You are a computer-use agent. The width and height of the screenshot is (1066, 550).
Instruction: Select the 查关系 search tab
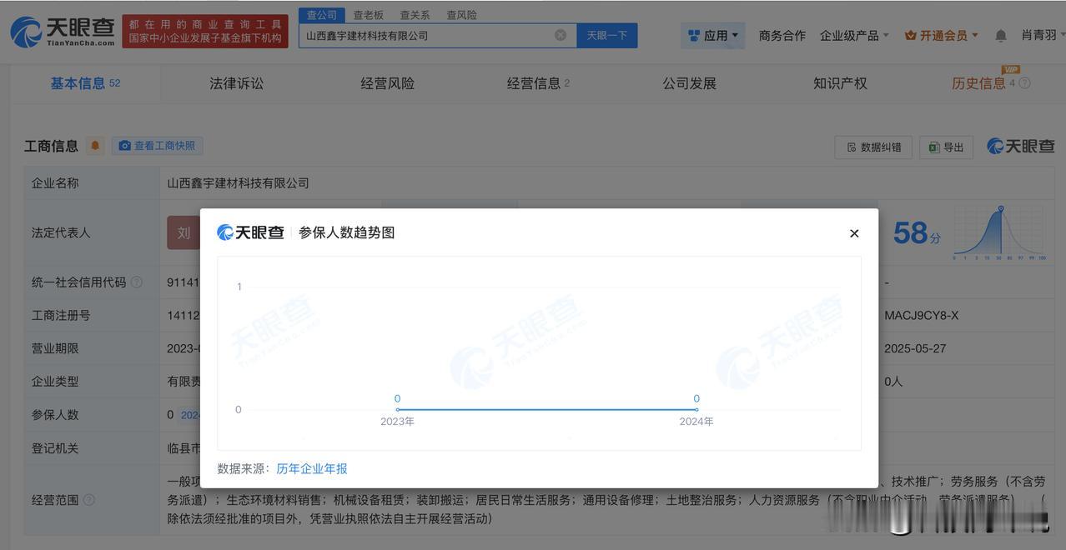click(x=415, y=15)
